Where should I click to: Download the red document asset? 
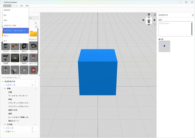(x=33, y=70)
